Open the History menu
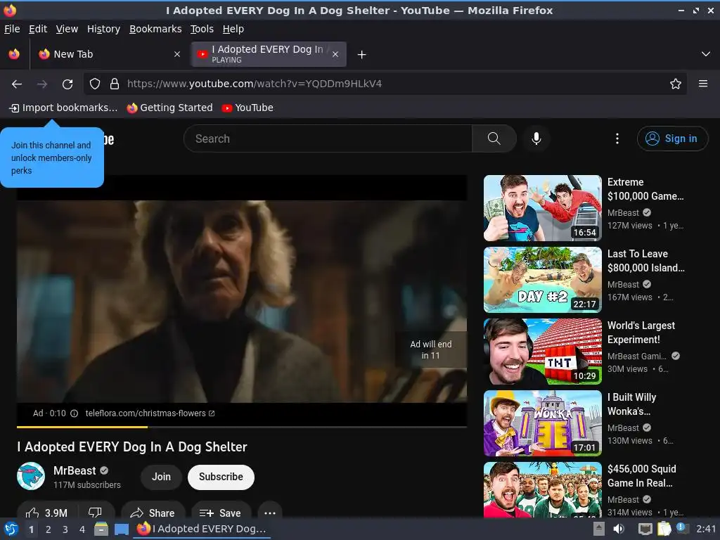This screenshot has width=720, height=540. (x=104, y=29)
